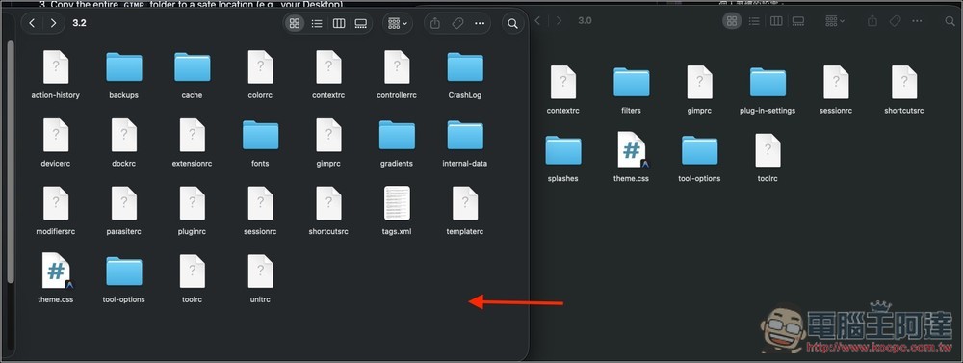This screenshot has height=363, width=963.
Task: Select the dockrc file
Action: (123, 142)
